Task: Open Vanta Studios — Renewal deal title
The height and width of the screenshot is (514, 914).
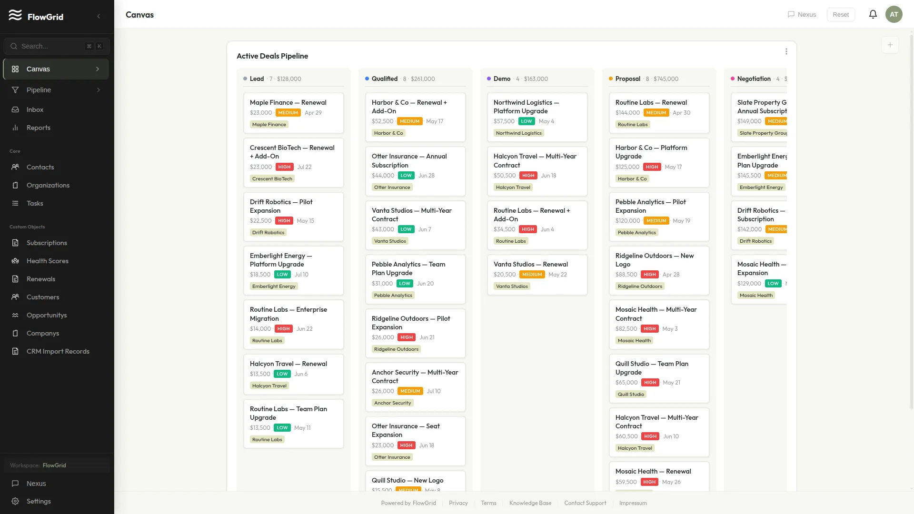Action: pos(530,265)
